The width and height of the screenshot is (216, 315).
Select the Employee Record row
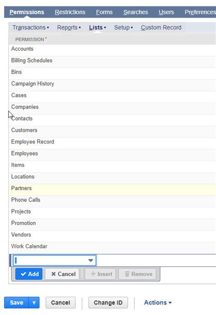click(x=113, y=142)
